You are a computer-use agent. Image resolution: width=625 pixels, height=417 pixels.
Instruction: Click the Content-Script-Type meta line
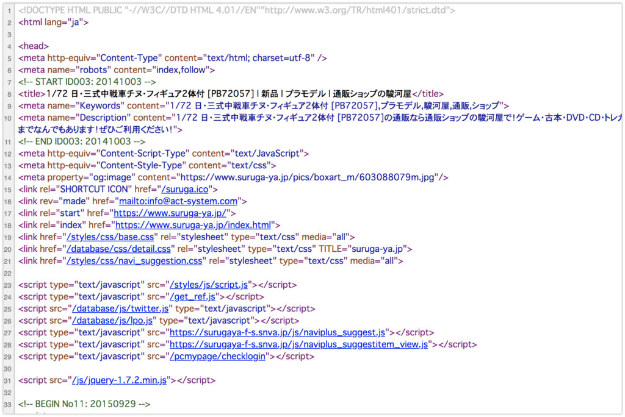[x=164, y=154]
